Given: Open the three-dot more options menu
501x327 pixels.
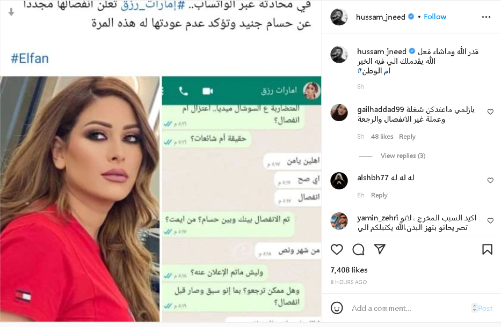Looking at the screenshot, I should (x=486, y=17).
